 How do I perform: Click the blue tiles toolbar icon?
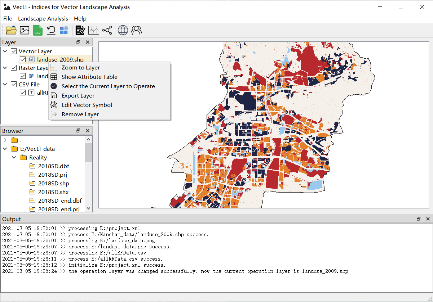coord(64,30)
